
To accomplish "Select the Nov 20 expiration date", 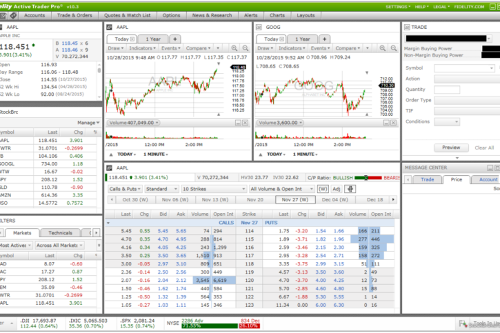I will [255, 199].
